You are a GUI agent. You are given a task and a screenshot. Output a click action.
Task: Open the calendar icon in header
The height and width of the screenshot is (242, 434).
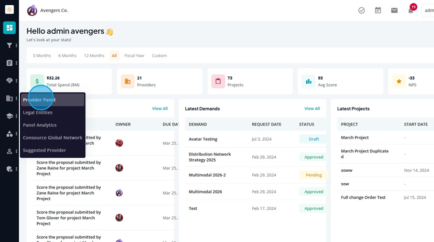tap(378, 11)
